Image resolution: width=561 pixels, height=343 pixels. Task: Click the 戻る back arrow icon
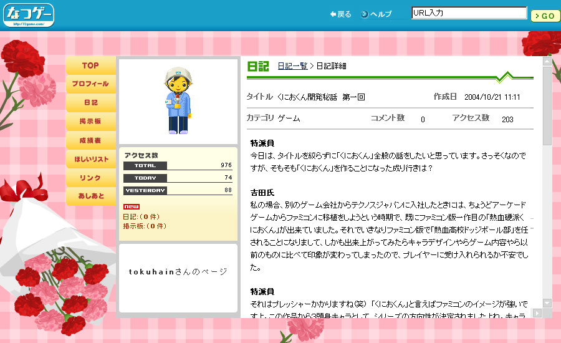click(333, 14)
